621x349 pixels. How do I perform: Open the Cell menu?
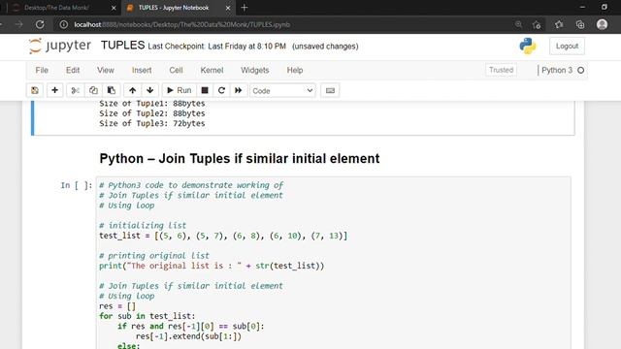point(176,70)
